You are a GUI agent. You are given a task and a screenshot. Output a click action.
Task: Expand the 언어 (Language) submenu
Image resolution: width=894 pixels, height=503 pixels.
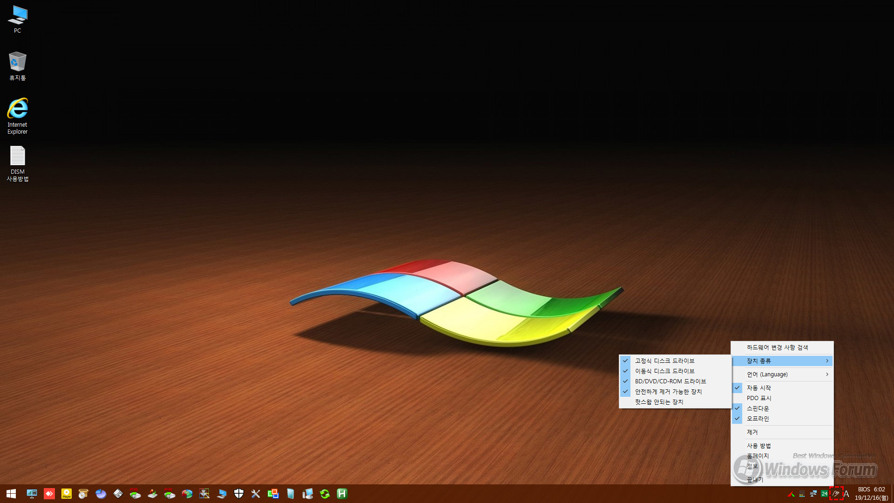coord(782,374)
